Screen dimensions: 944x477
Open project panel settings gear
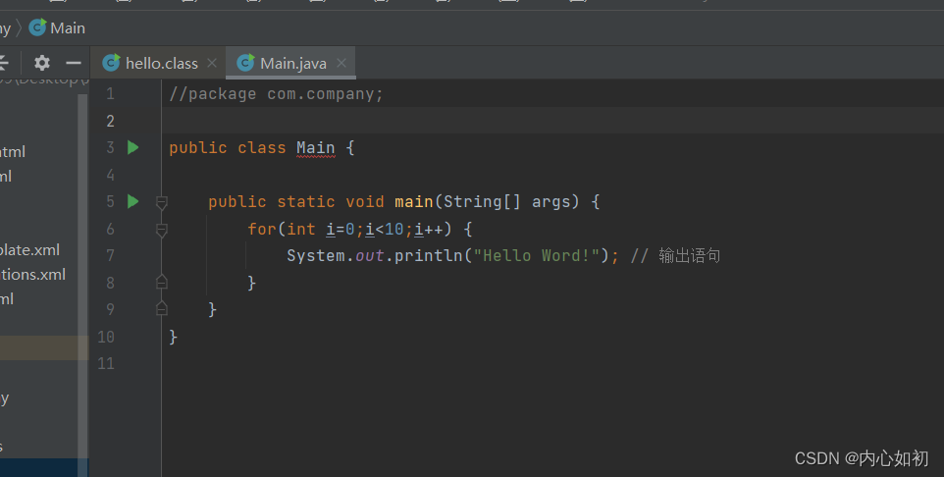point(42,63)
